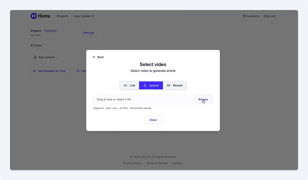Screen dimensions: 308x180
Task: Click the Lessons play circle icon
Action: click(x=244, y=16)
